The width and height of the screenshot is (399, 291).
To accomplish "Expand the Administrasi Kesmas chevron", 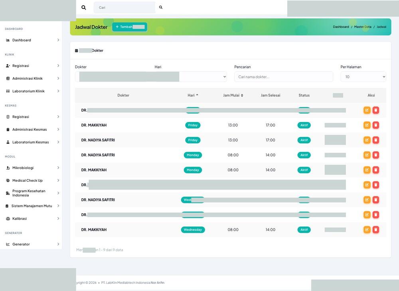I will pyautogui.click(x=58, y=130).
